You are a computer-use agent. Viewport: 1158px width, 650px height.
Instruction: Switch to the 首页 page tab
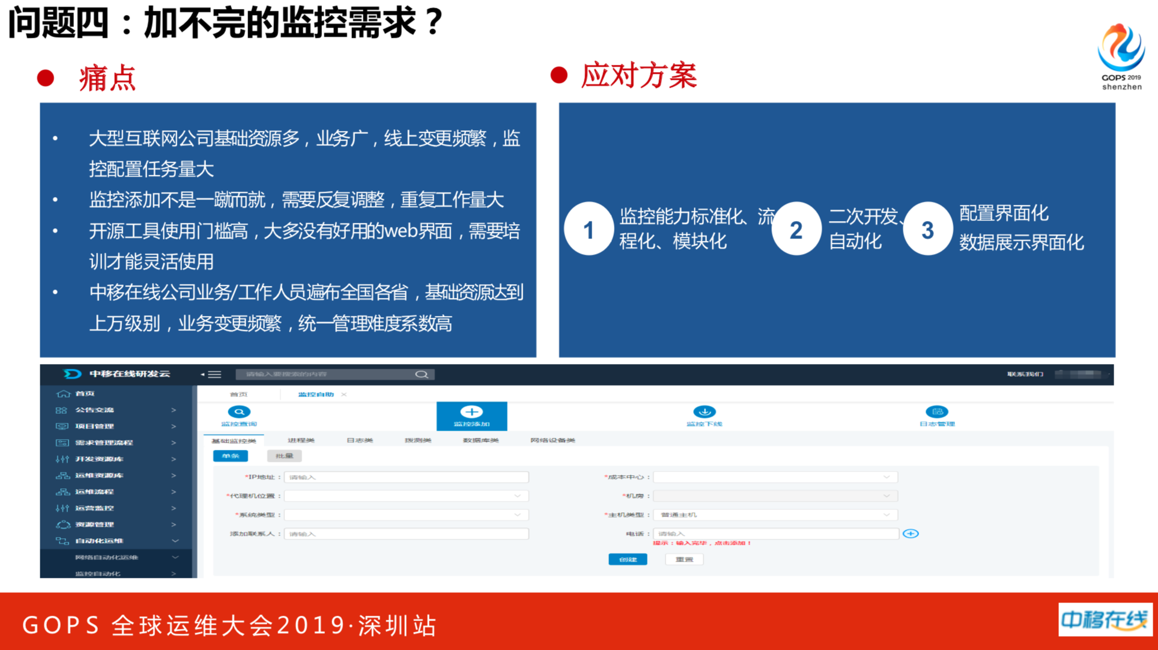(238, 395)
